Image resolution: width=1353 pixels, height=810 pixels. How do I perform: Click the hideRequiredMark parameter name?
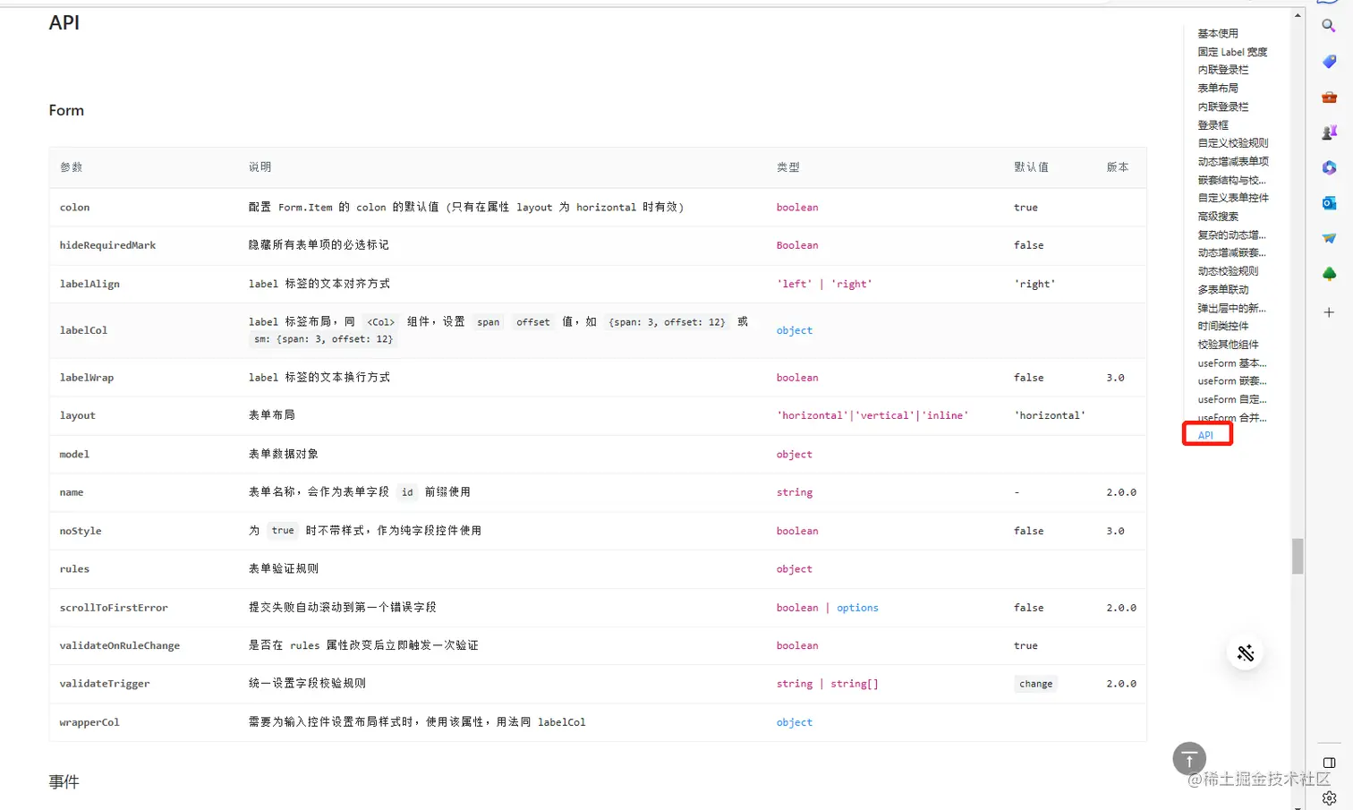point(107,245)
